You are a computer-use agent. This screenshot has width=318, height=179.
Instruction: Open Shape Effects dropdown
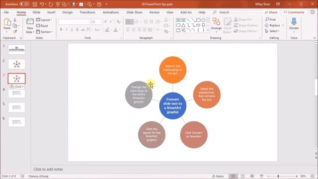click(246, 31)
